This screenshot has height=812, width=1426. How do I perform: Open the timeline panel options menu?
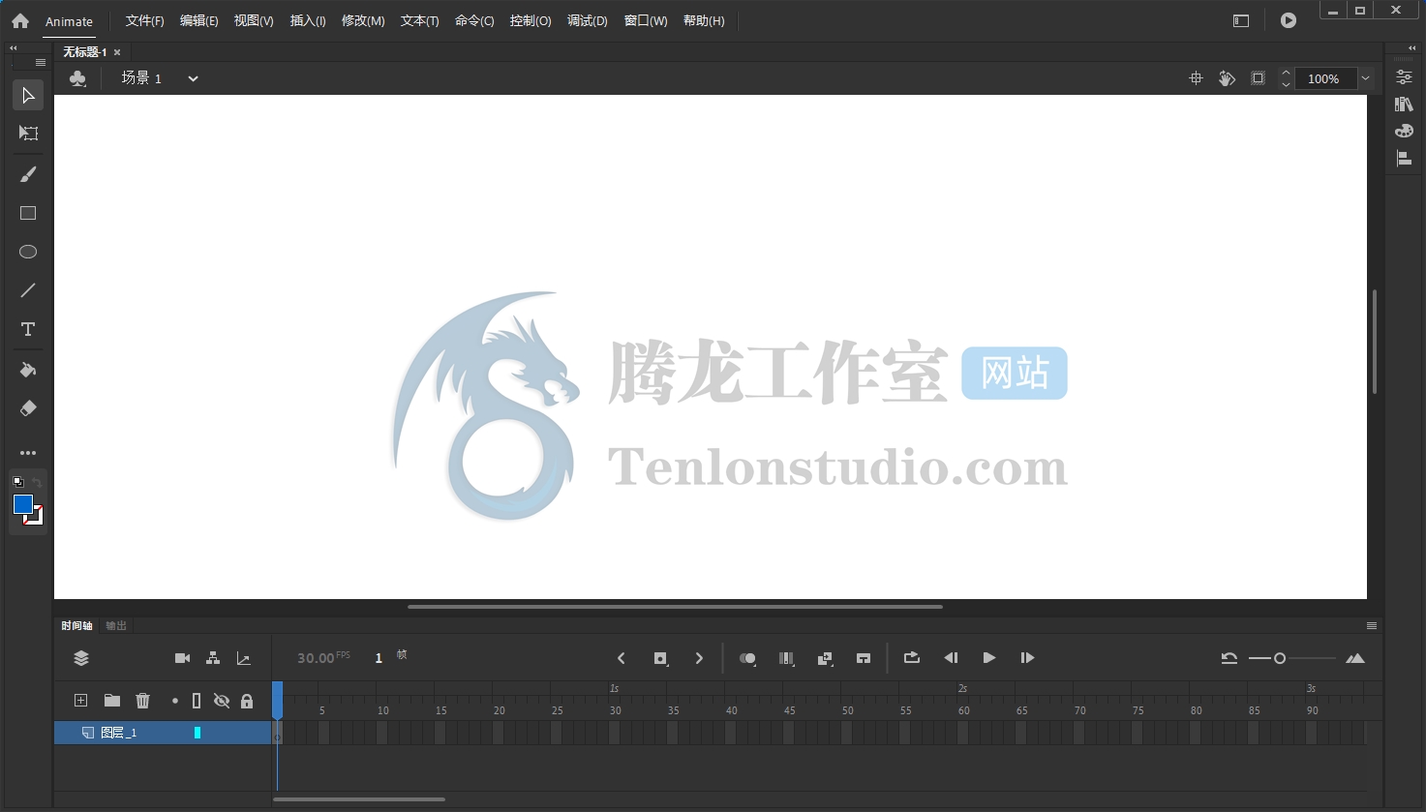pyautogui.click(x=1371, y=626)
